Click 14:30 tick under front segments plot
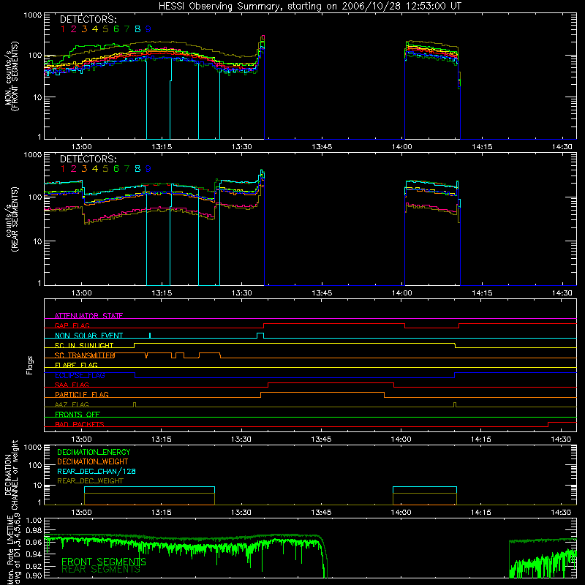This screenshot has width=585, height=585. tap(562, 147)
